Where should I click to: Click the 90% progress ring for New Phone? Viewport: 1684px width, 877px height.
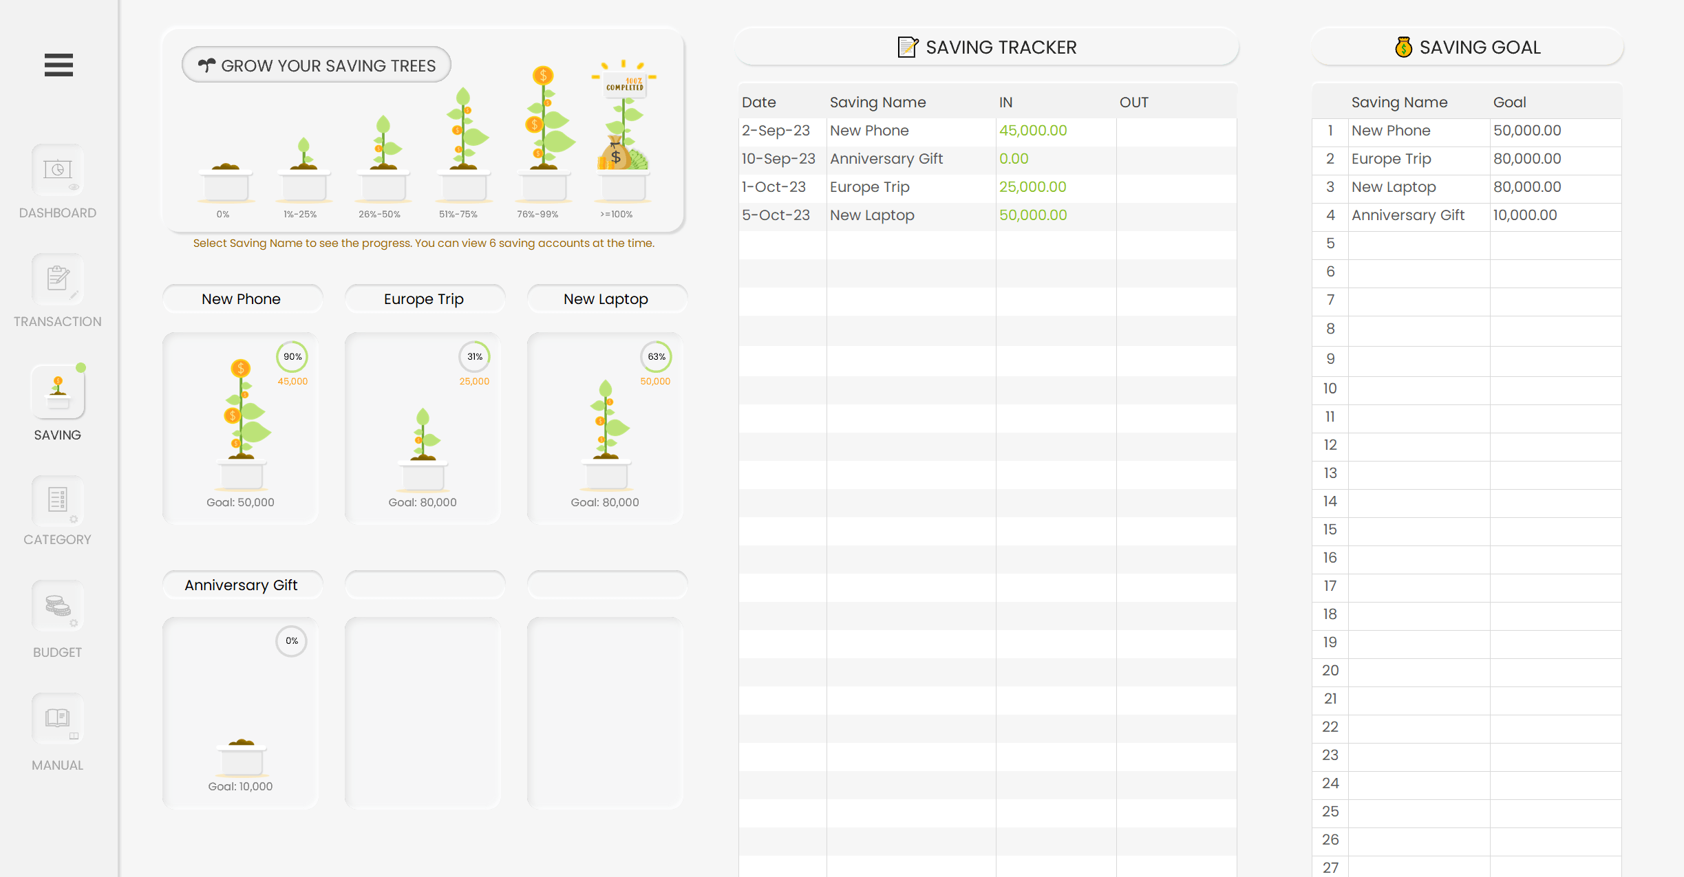pos(292,357)
